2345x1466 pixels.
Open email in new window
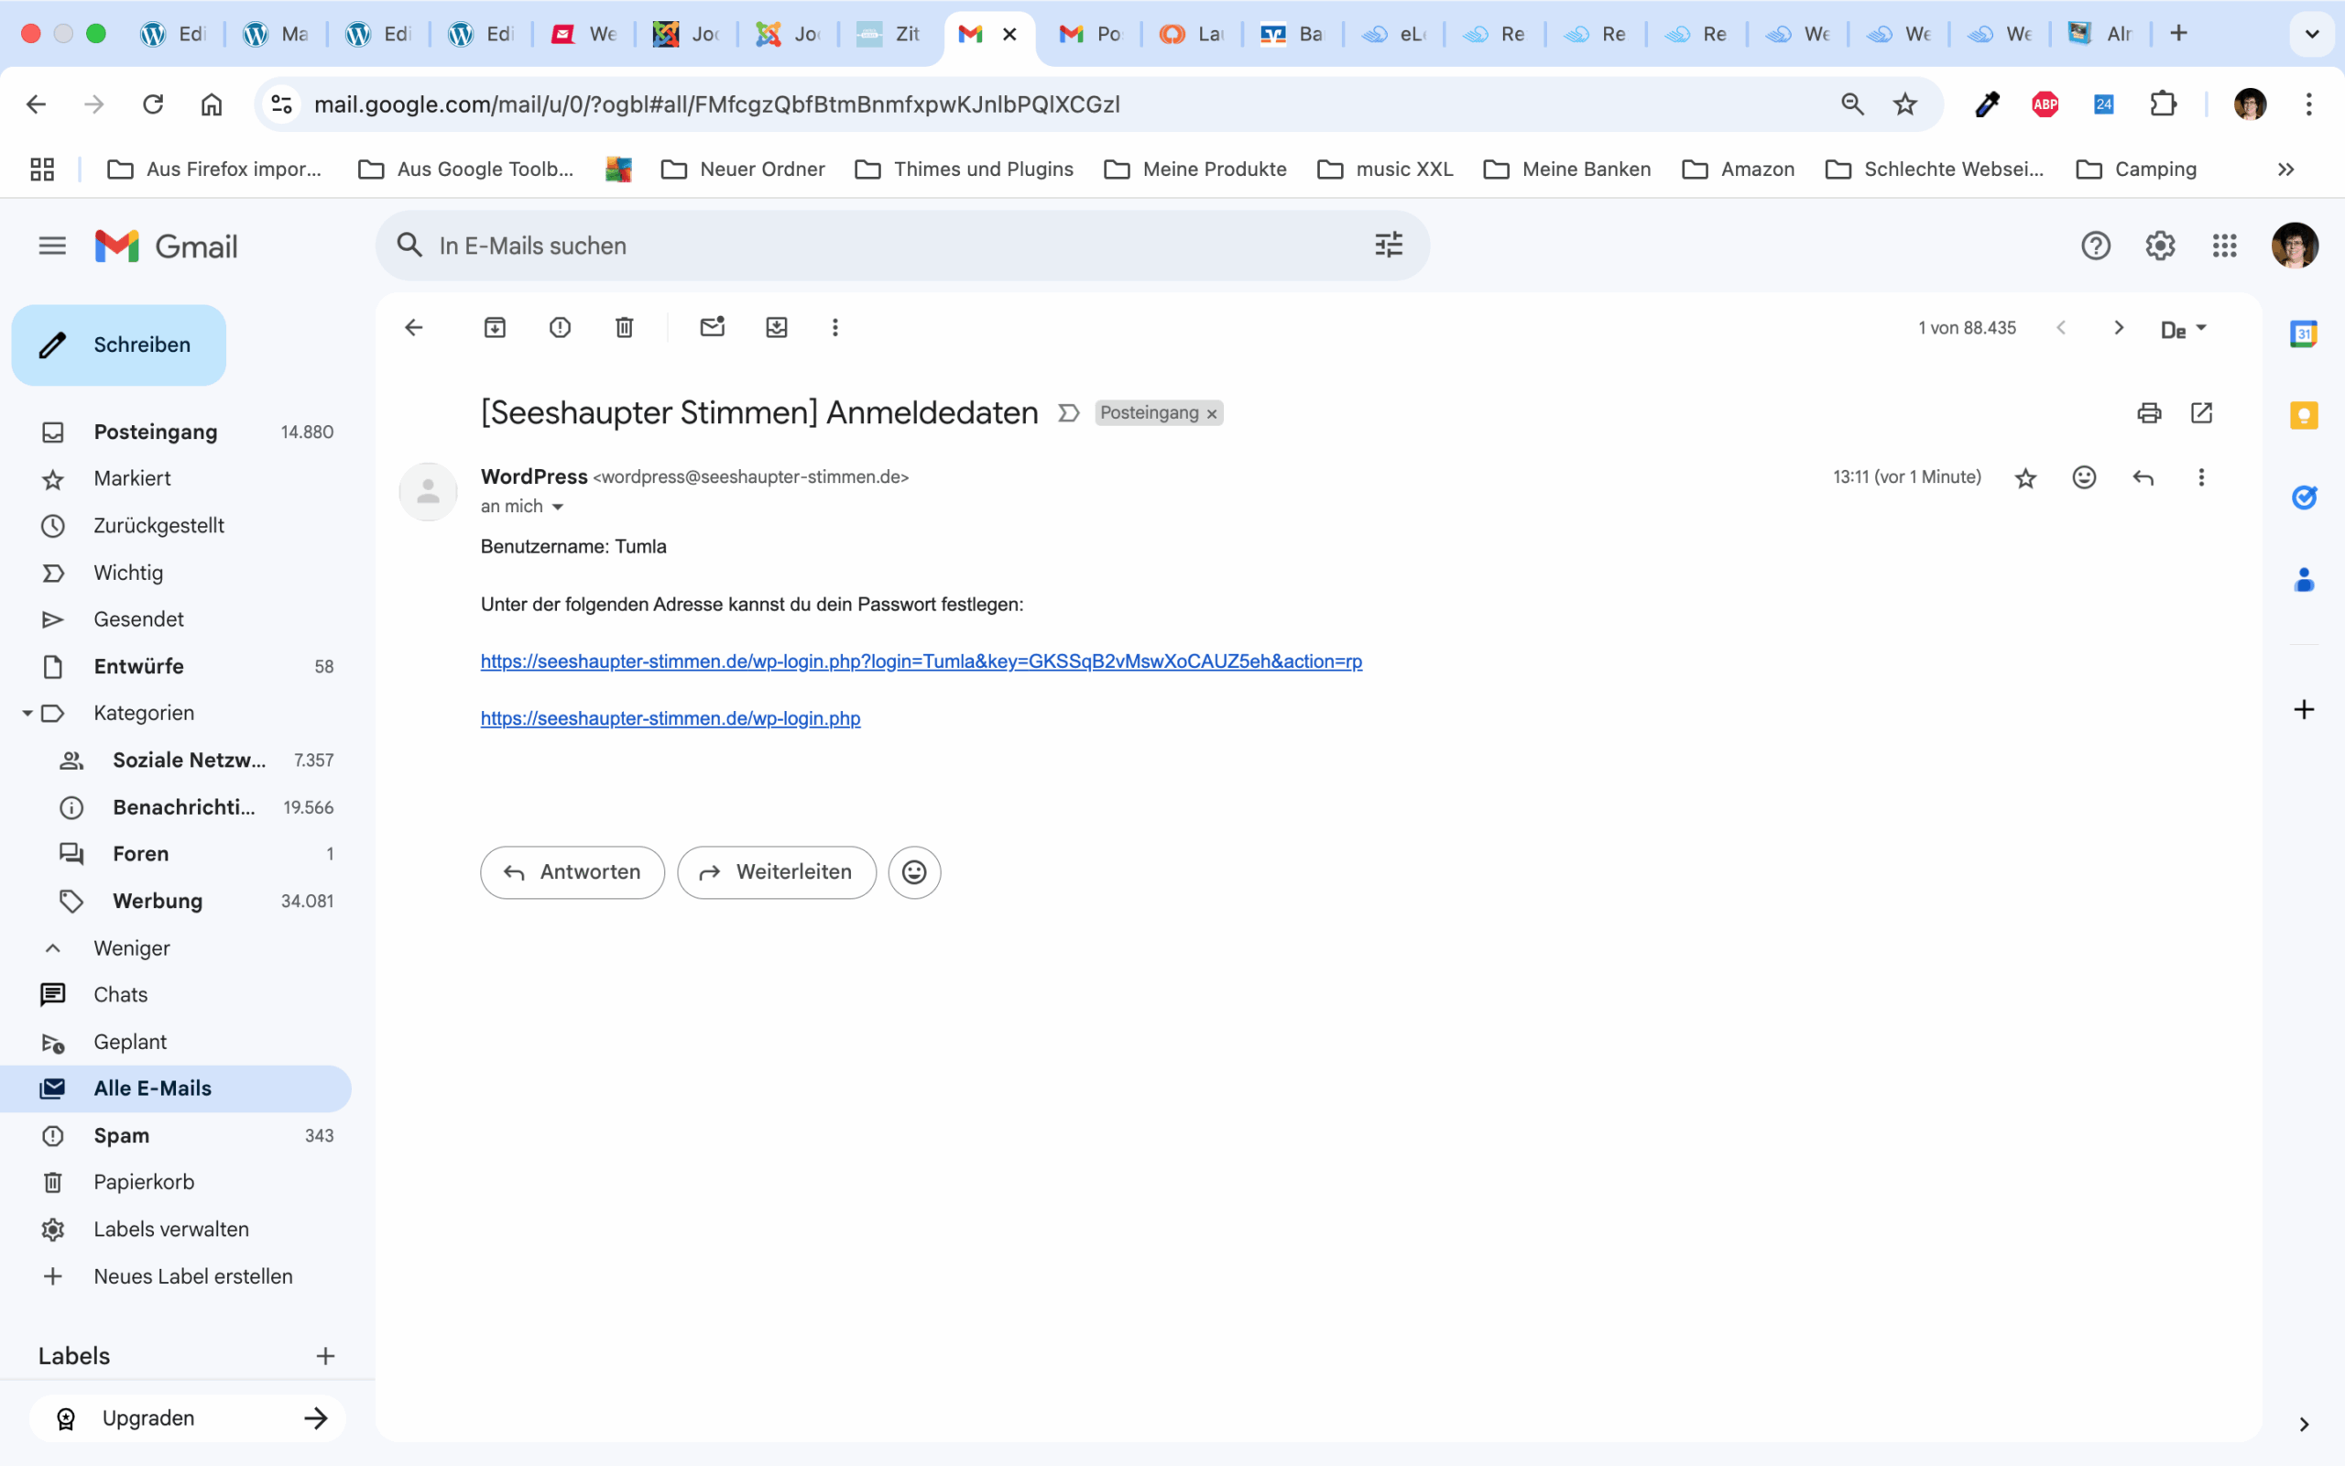click(x=2201, y=413)
